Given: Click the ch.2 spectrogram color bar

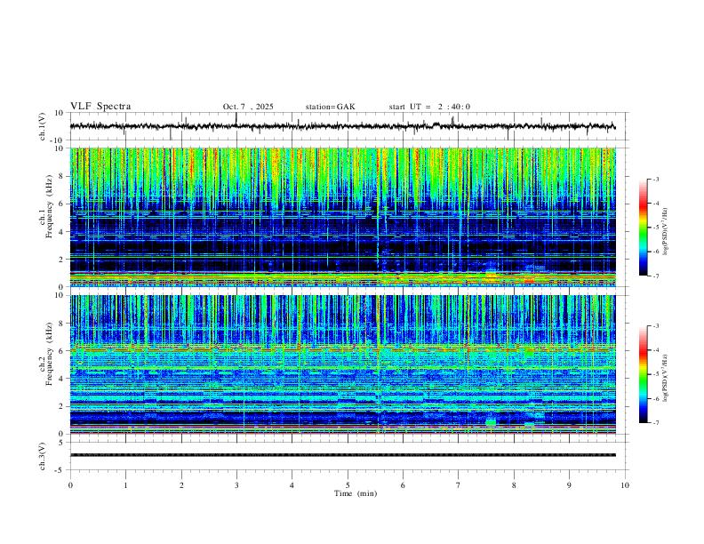Looking at the screenshot, I should tap(644, 374).
